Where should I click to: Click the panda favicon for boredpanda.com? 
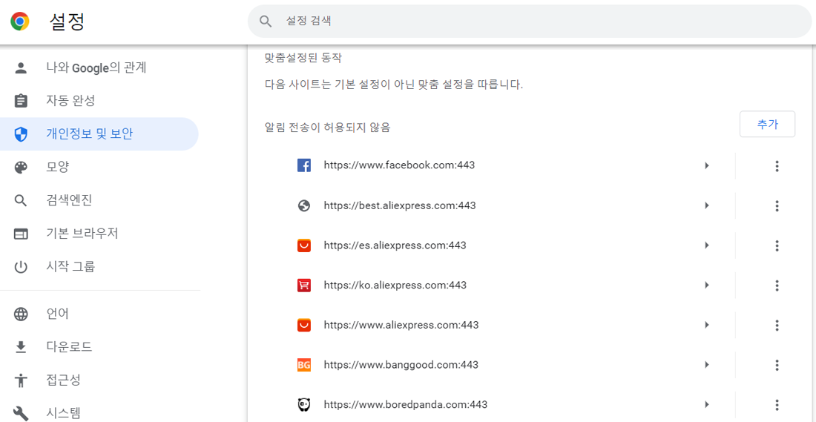point(304,404)
